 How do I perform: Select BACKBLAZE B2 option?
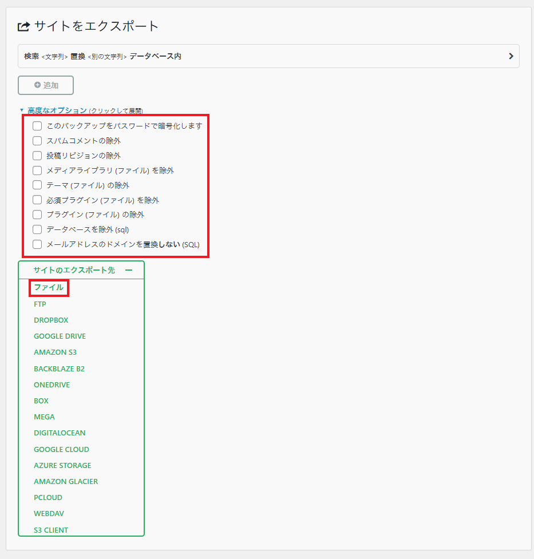[59, 368]
